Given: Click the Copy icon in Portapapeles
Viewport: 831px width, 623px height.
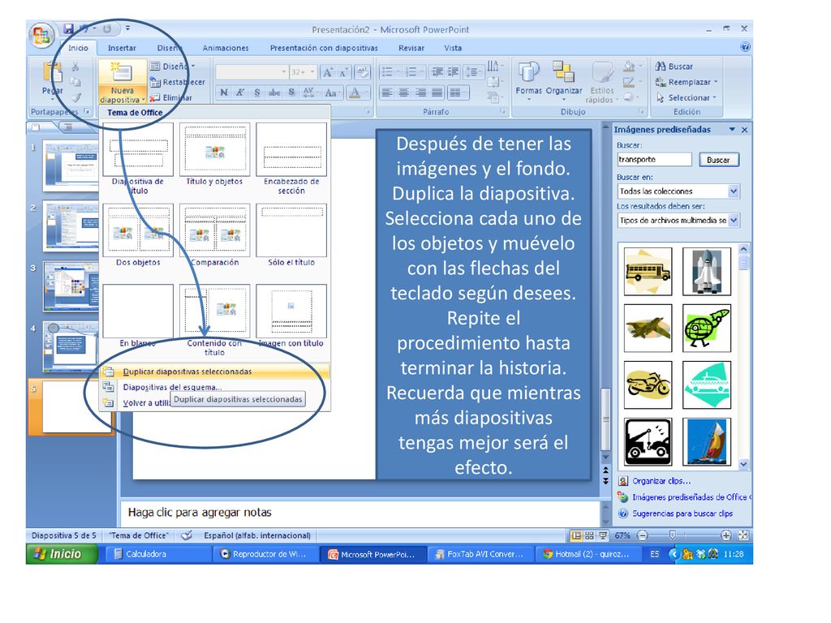Looking at the screenshot, I should (x=75, y=82).
